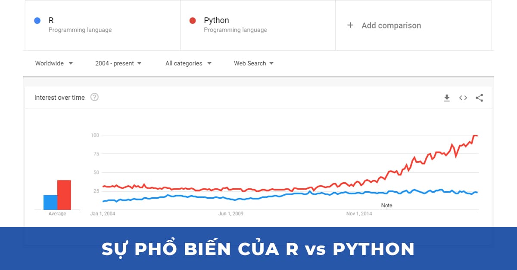Open the Interest over time help tooltip
Image resolution: width=517 pixels, height=270 pixels.
94,97
